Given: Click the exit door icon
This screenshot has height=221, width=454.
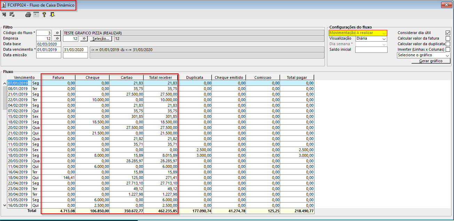Looking at the screenshot, I should coord(53,15).
